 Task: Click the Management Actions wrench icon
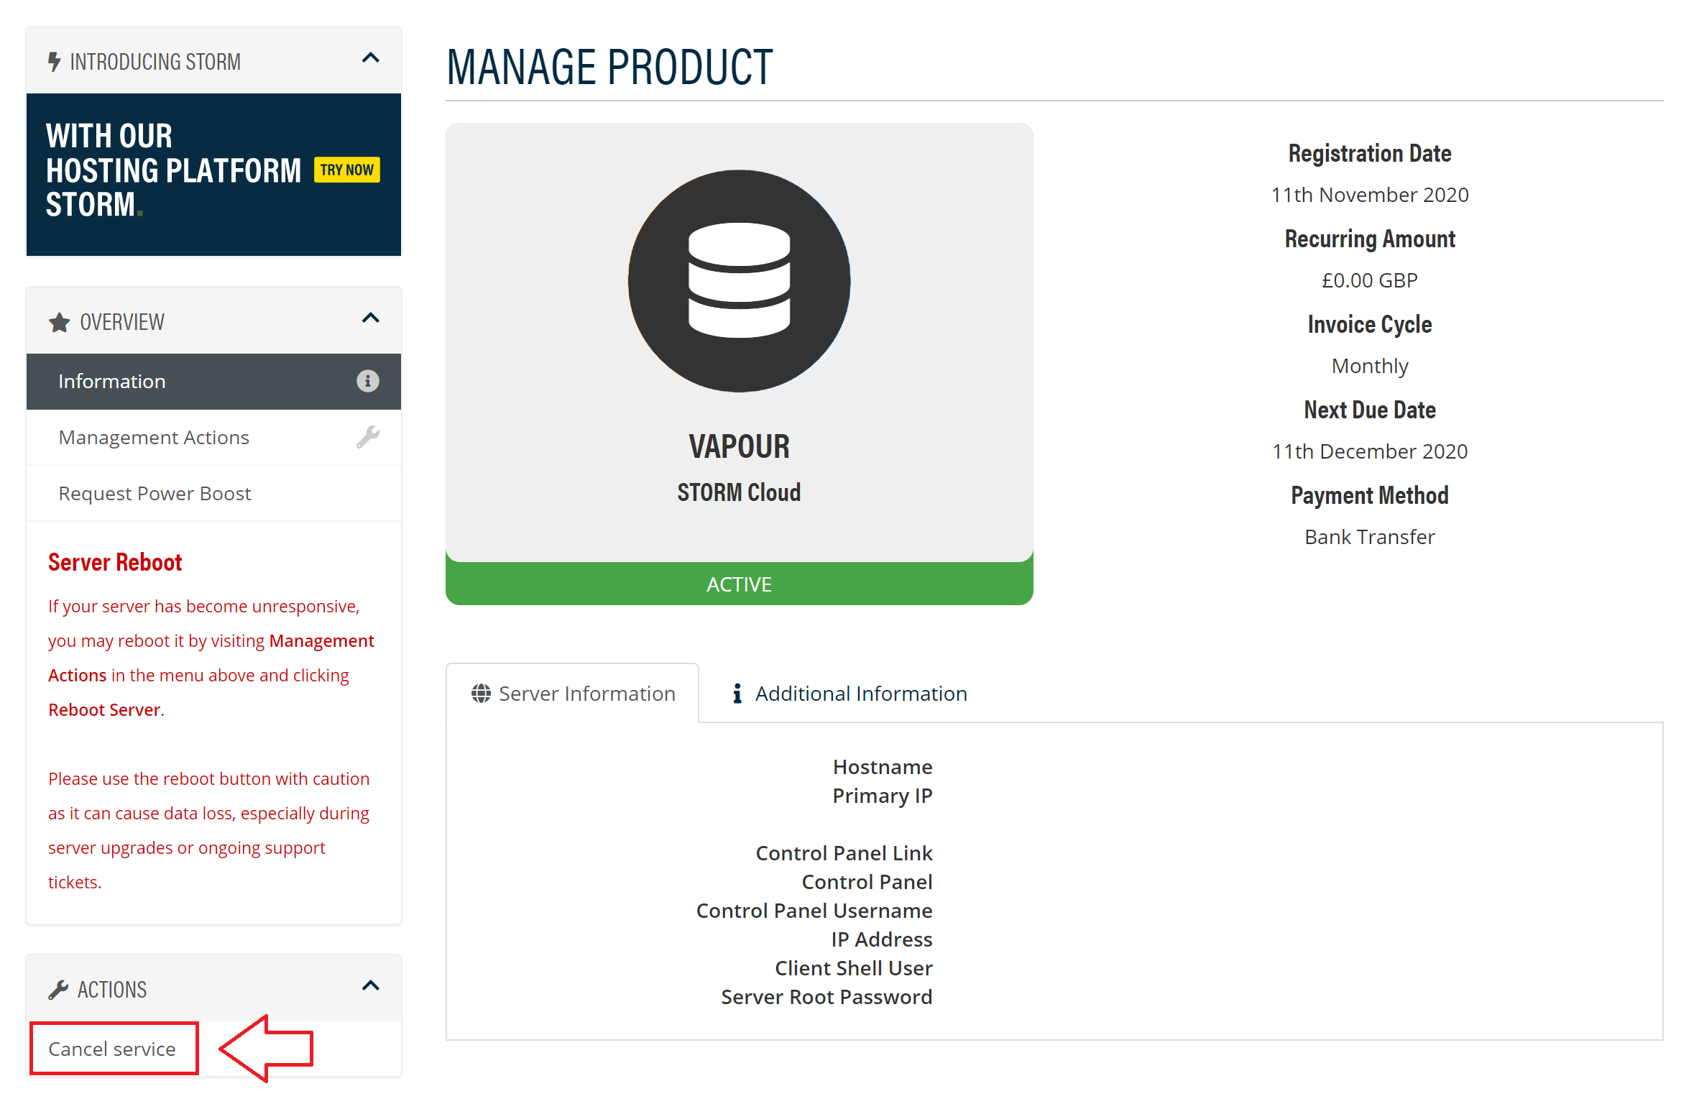pyautogui.click(x=367, y=437)
